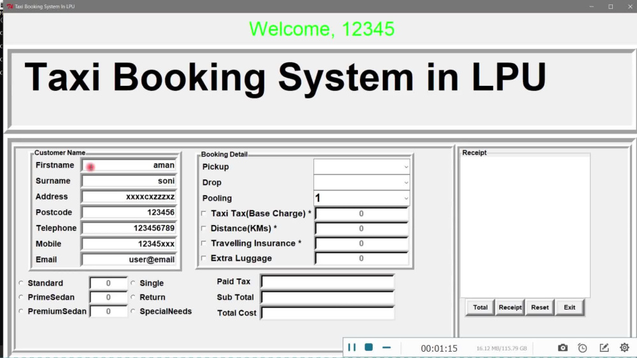Image resolution: width=637 pixels, height=358 pixels.
Task: Click the Taxi Tax value field
Action: [x=362, y=214]
